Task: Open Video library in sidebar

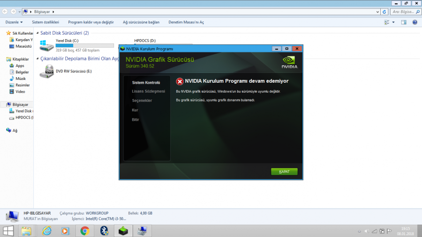Action: [x=17, y=92]
